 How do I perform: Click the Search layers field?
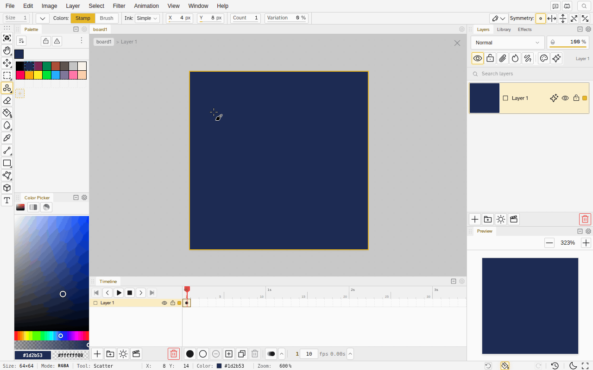[x=529, y=74]
